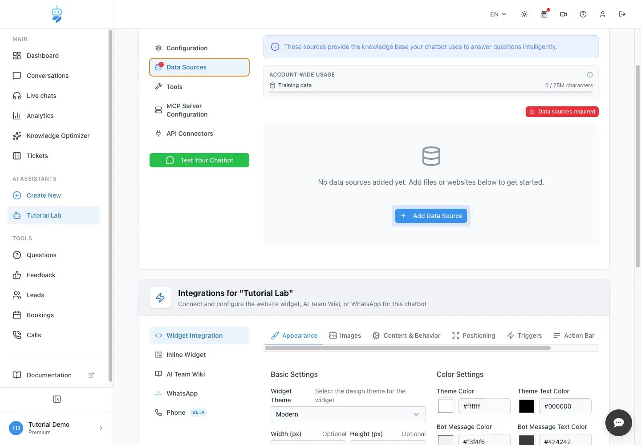Open the video tutorials camera icon
This screenshot has height=445, width=641.
(564, 14)
